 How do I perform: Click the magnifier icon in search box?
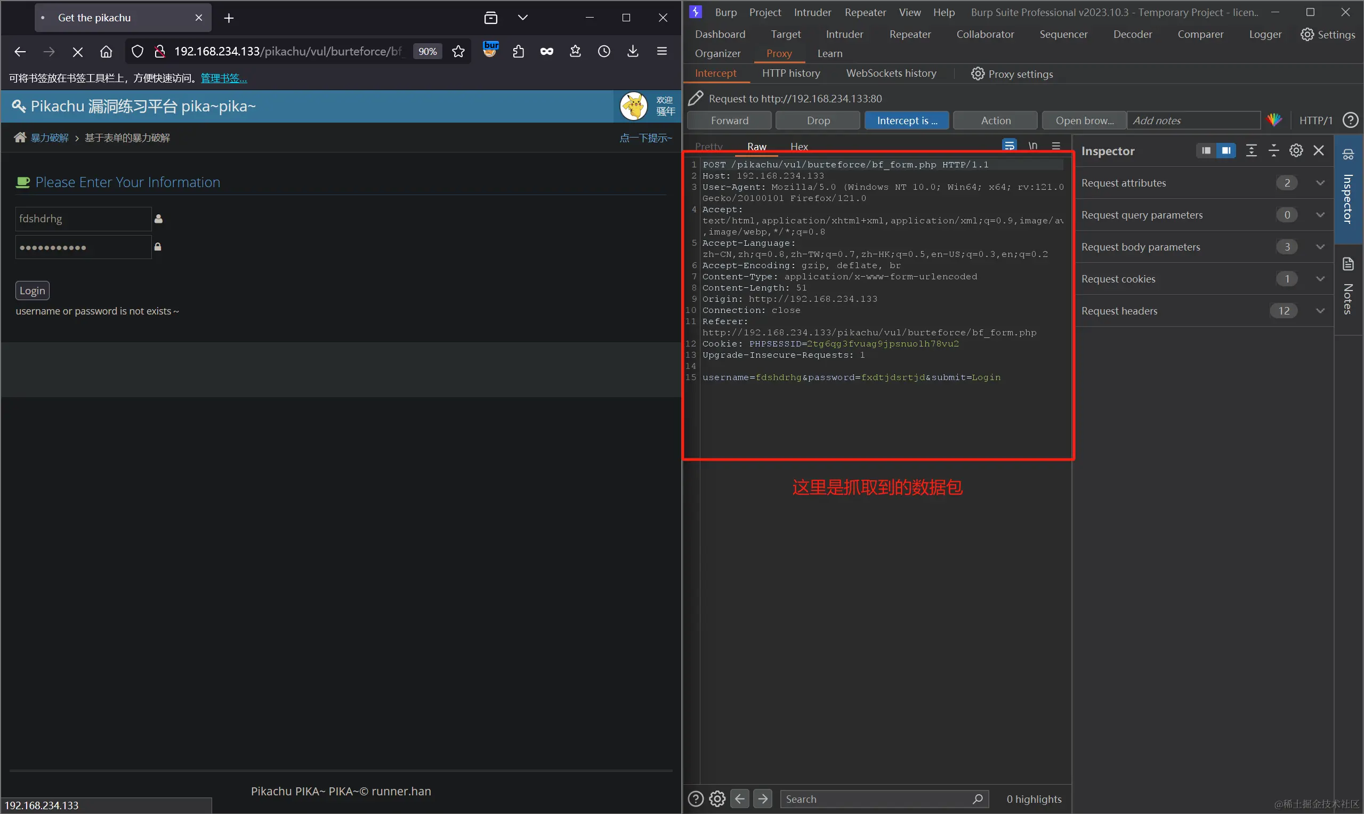[978, 799]
